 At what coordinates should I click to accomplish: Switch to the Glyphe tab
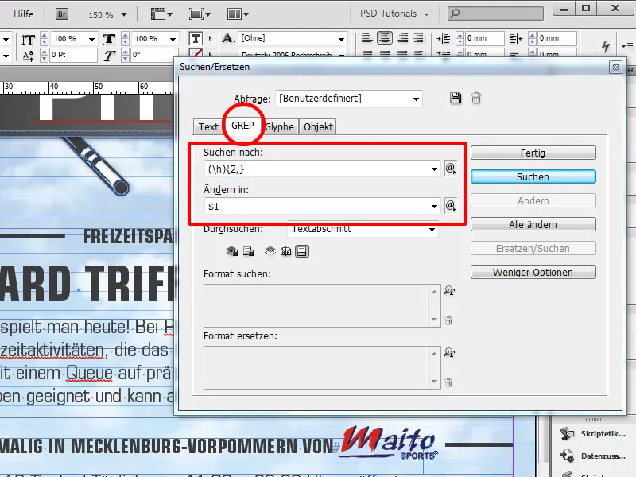279,126
